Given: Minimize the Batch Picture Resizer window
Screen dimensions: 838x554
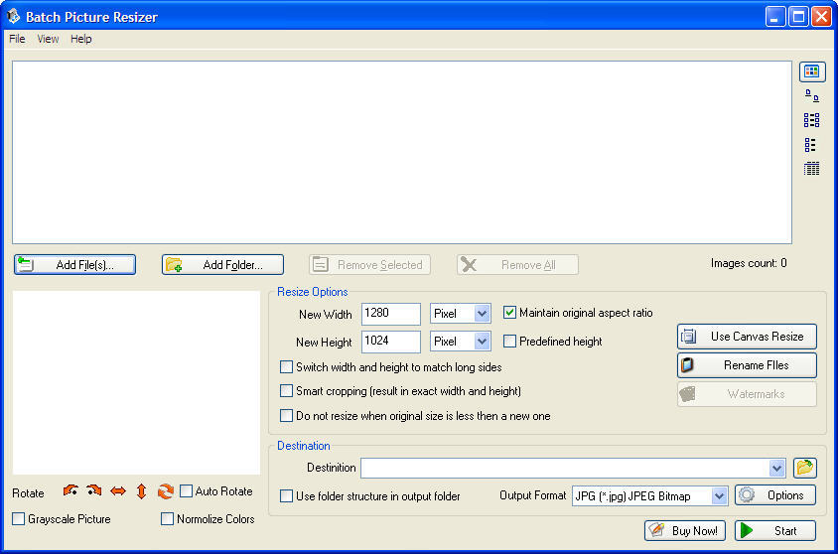Looking at the screenshot, I should 774,17.
